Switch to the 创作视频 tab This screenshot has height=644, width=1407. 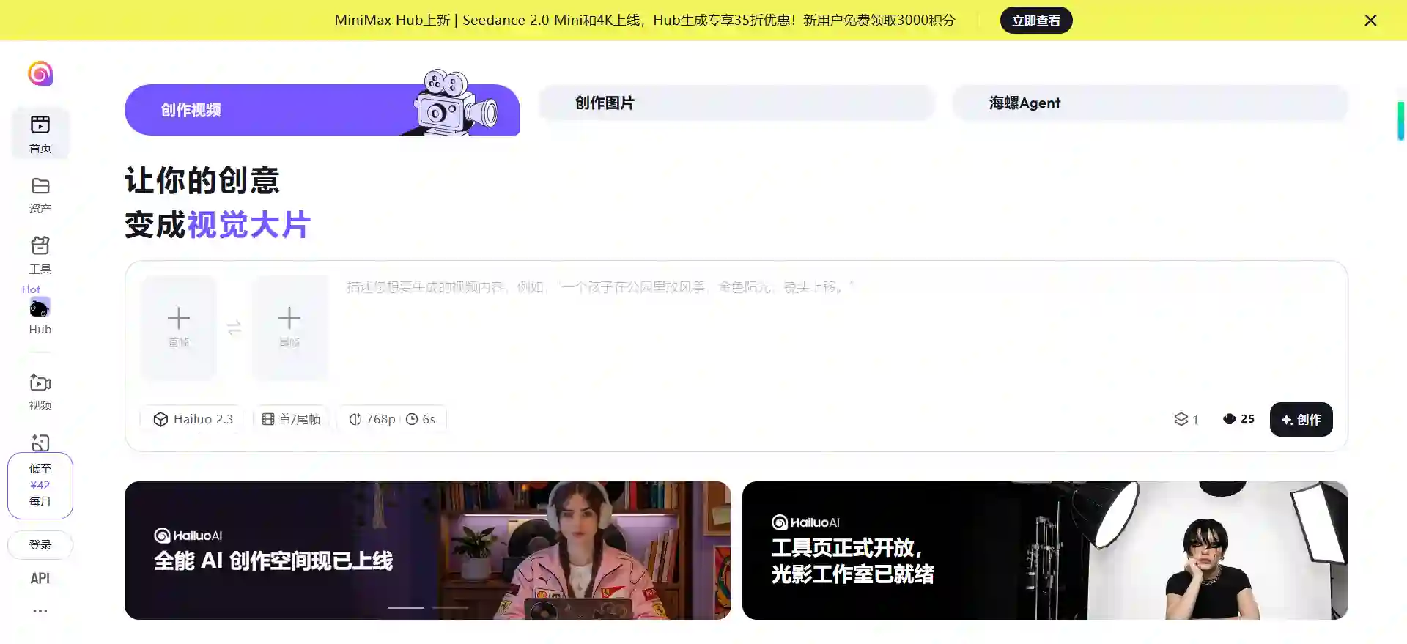[x=322, y=110]
